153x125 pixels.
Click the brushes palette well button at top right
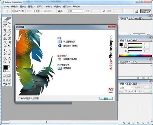coord(146,11)
